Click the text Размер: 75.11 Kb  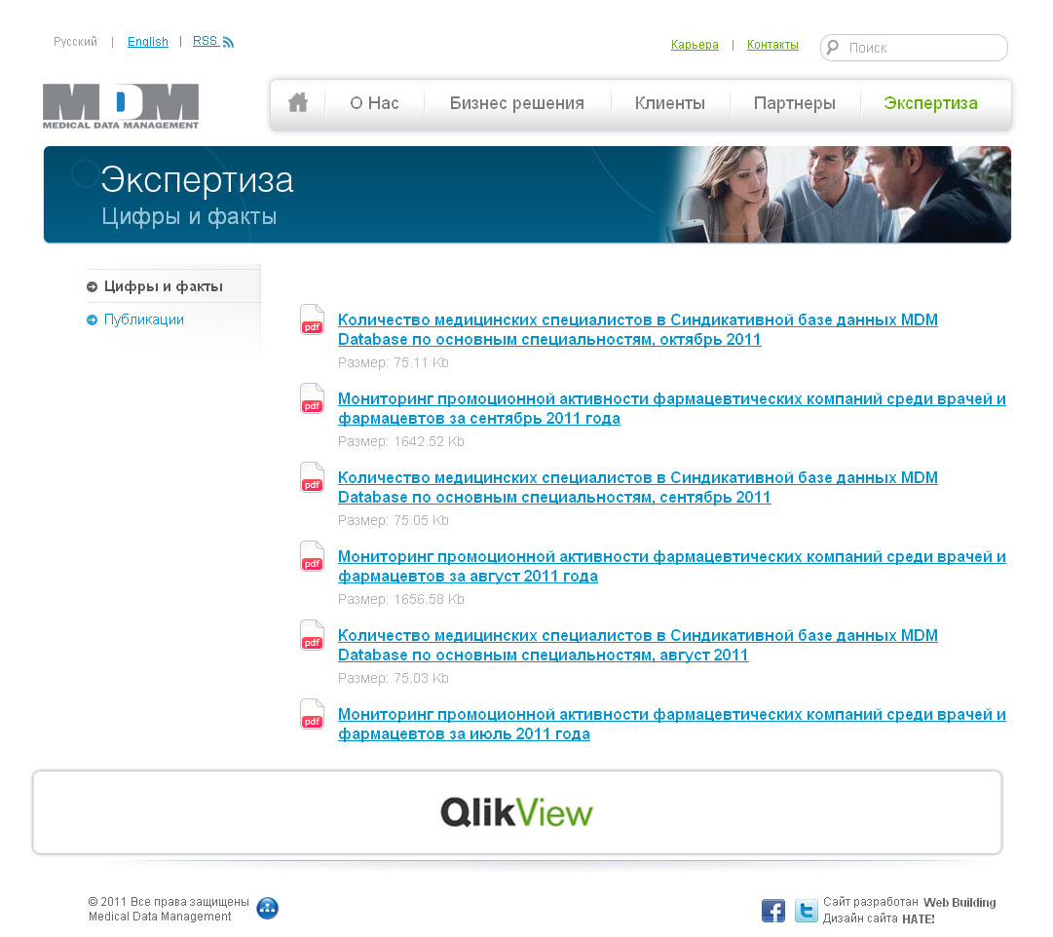pyautogui.click(x=393, y=362)
